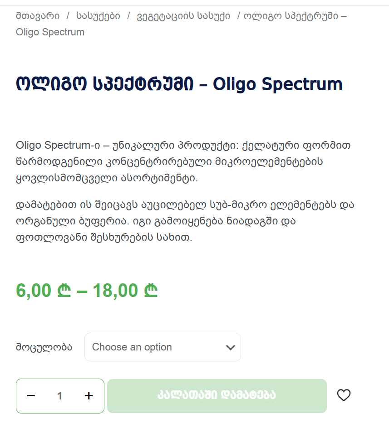The image size is (389, 433).
Task: Click the lari symbol after 6,00
Action: pos(64,291)
